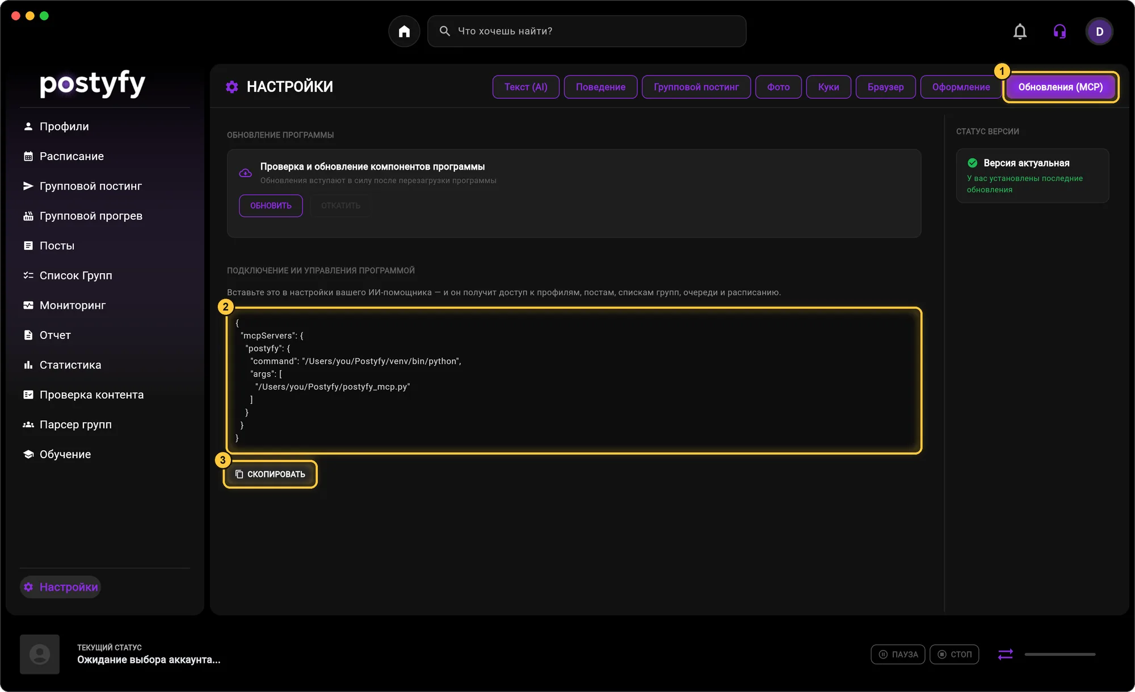The height and width of the screenshot is (692, 1135).
Task: Click the postyfy logo
Action: click(93, 84)
